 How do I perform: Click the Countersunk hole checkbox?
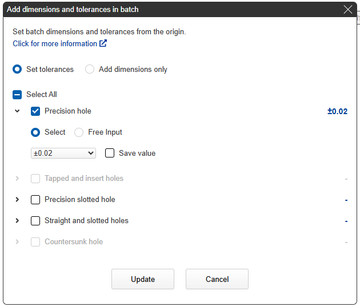(35, 242)
